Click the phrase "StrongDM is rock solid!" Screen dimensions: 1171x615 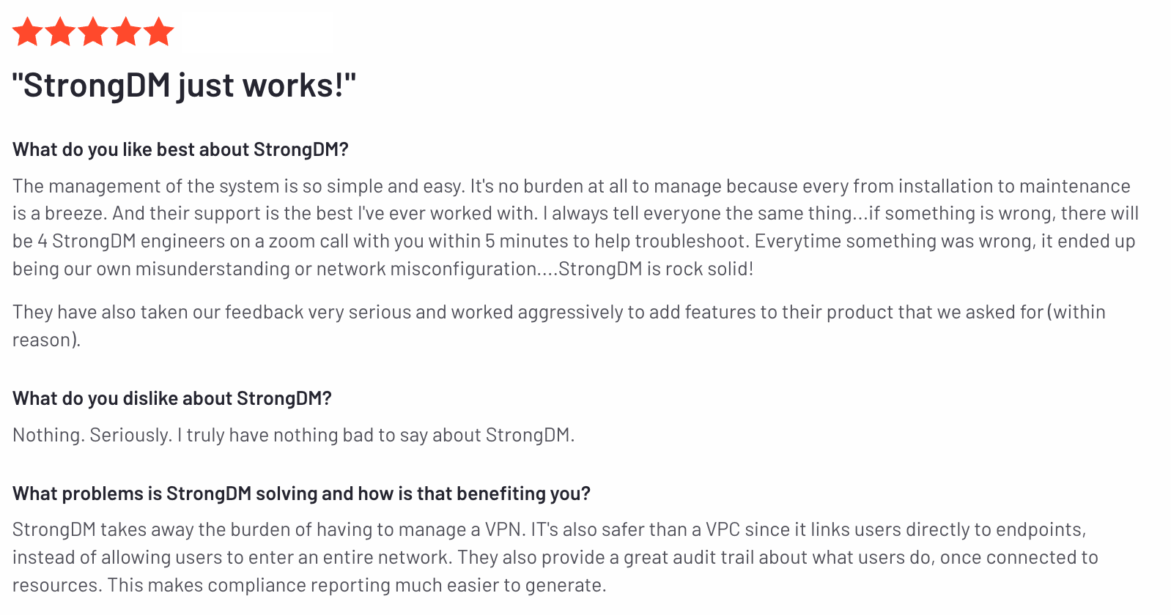click(x=655, y=269)
